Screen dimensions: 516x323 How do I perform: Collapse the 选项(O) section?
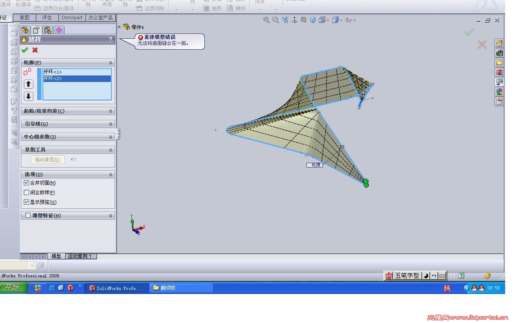click(110, 174)
